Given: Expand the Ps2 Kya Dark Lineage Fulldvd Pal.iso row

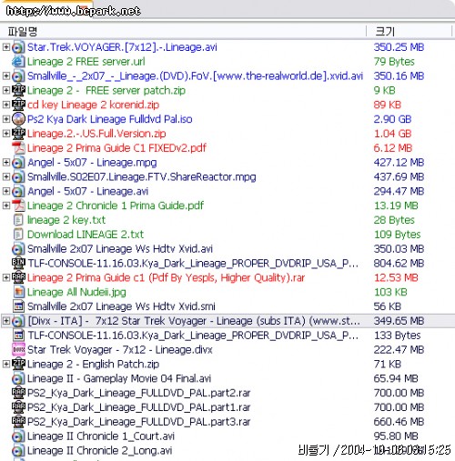Looking at the screenshot, I should pyautogui.click(x=6, y=119).
